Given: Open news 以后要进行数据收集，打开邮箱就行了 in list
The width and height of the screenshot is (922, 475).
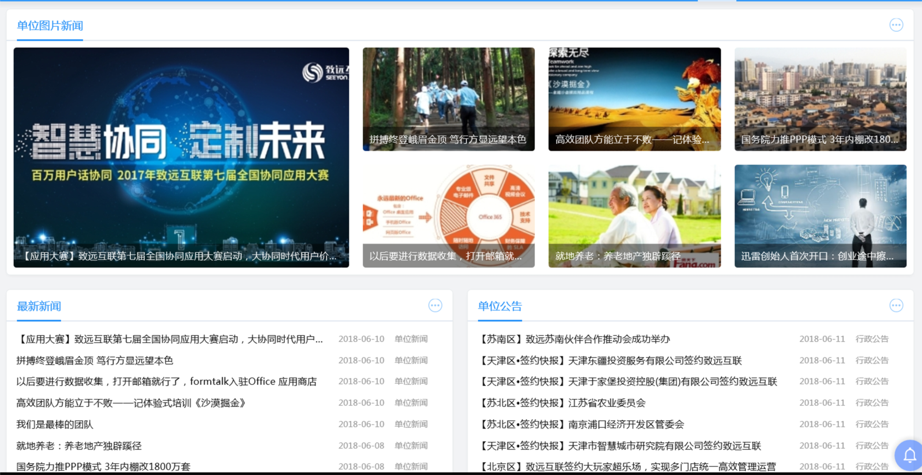Looking at the screenshot, I should (166, 382).
